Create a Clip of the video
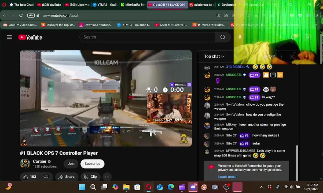323x193 pixels. 90,177
